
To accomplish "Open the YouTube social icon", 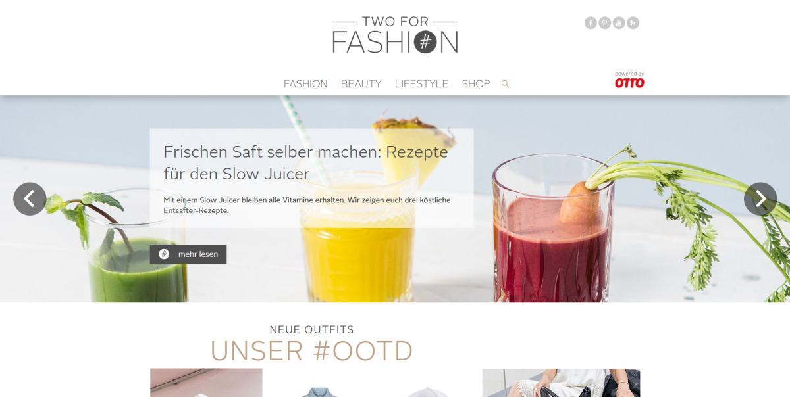I will point(619,23).
